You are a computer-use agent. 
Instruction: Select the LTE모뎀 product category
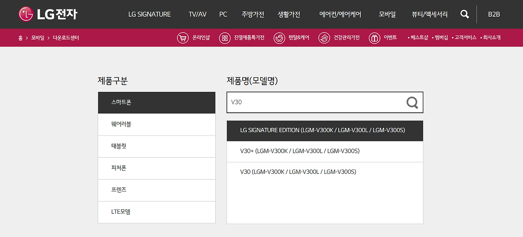pos(156,212)
